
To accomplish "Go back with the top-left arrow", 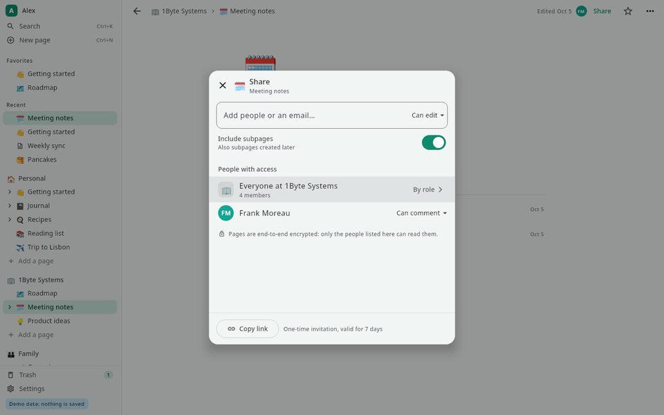I will (137, 11).
